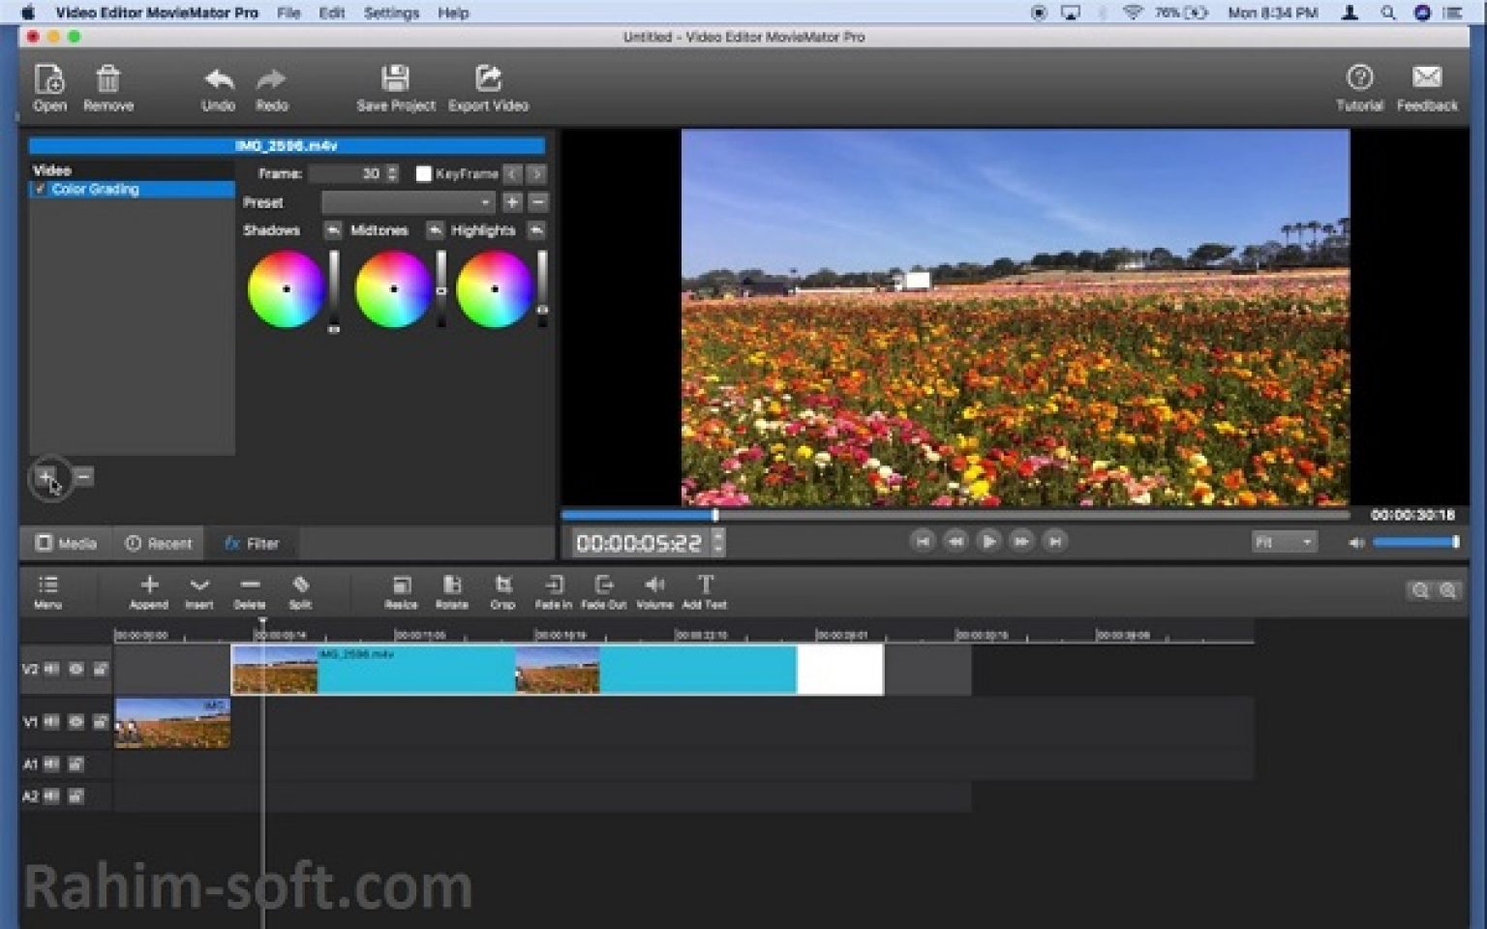The image size is (1487, 929).
Task: Click the Add Text tool
Action: [705, 590]
